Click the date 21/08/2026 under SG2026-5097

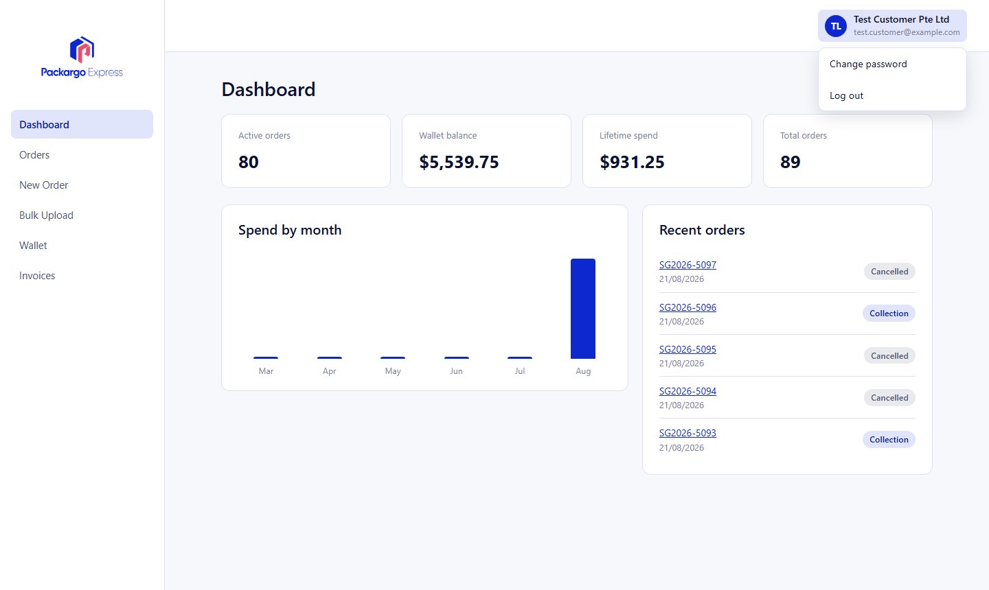pyautogui.click(x=681, y=279)
